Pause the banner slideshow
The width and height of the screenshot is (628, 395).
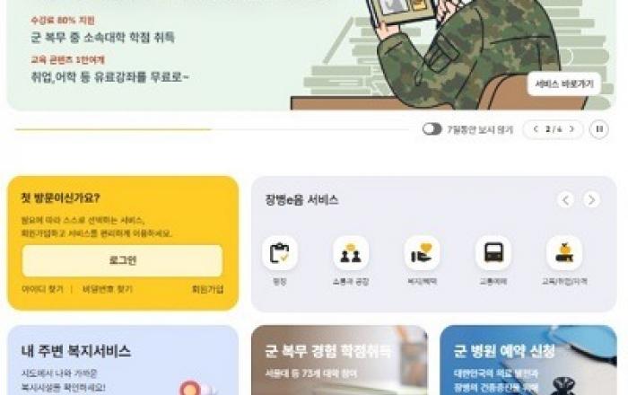[599, 129]
